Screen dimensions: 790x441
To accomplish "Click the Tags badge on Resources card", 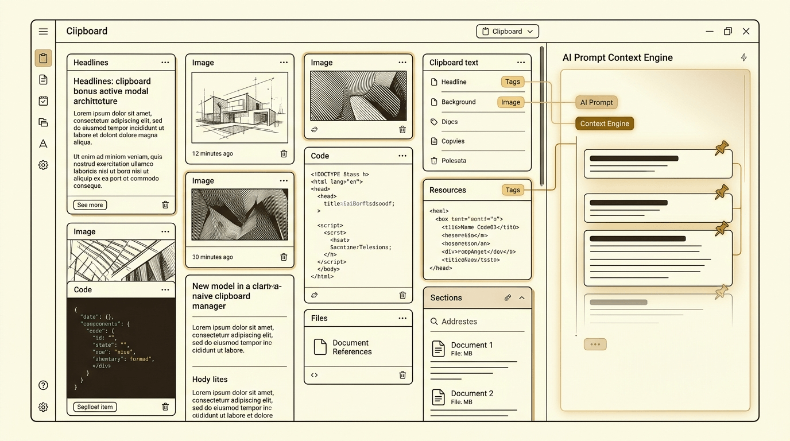I will click(x=513, y=190).
